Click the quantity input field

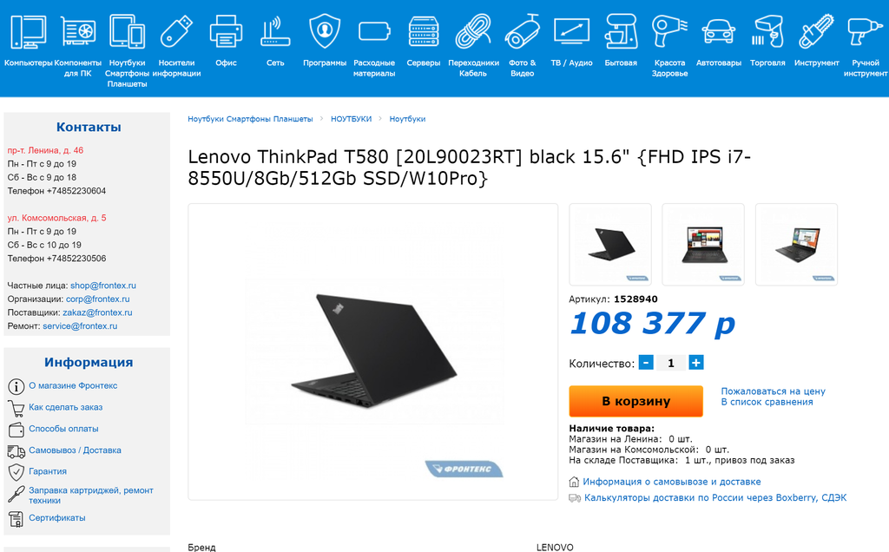671,363
